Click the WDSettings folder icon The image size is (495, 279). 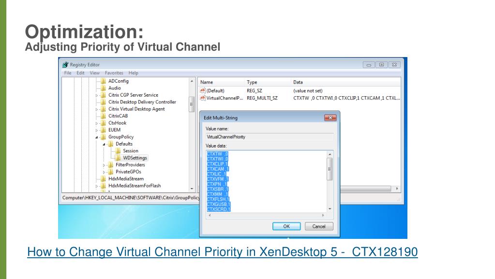[x=118, y=158]
